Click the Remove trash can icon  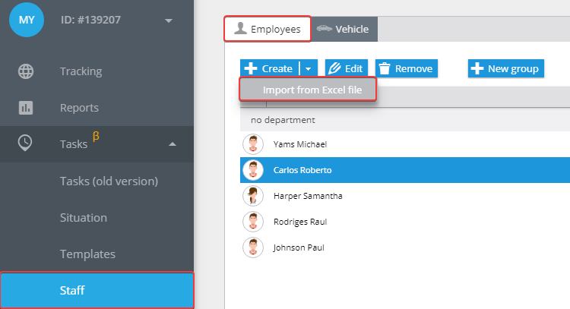[385, 68]
